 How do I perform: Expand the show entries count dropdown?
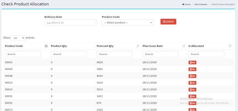click(18, 38)
